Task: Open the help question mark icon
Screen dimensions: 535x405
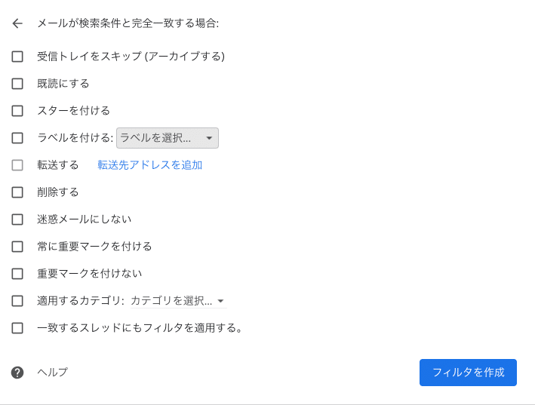Action: point(17,373)
